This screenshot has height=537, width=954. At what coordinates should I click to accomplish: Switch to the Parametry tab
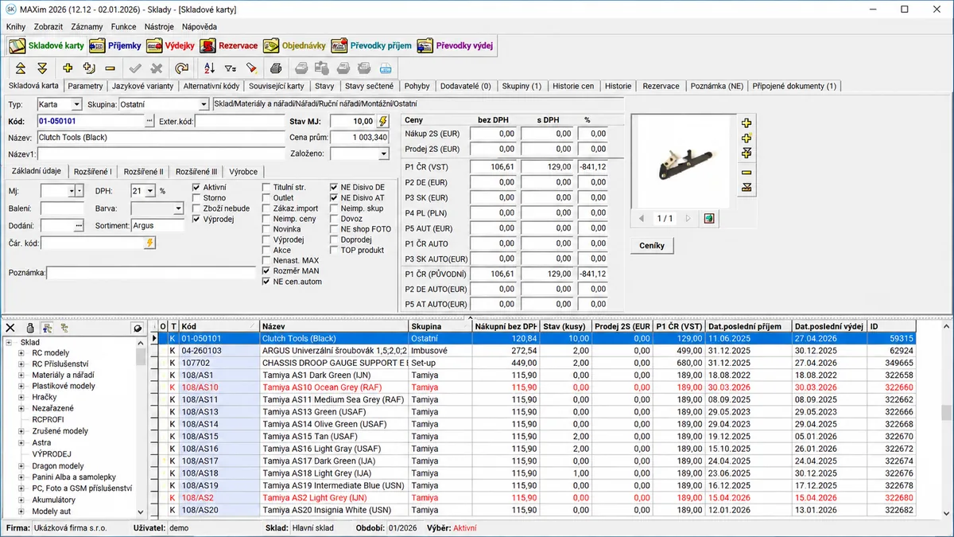pos(85,86)
